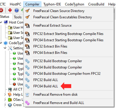Collapse the Settings tree node
The image size is (116, 108).
(5, 48)
